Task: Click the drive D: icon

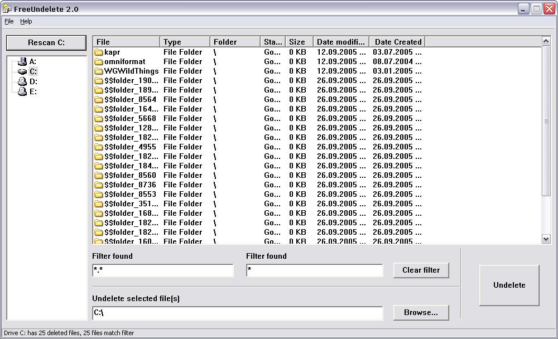Action: point(22,81)
